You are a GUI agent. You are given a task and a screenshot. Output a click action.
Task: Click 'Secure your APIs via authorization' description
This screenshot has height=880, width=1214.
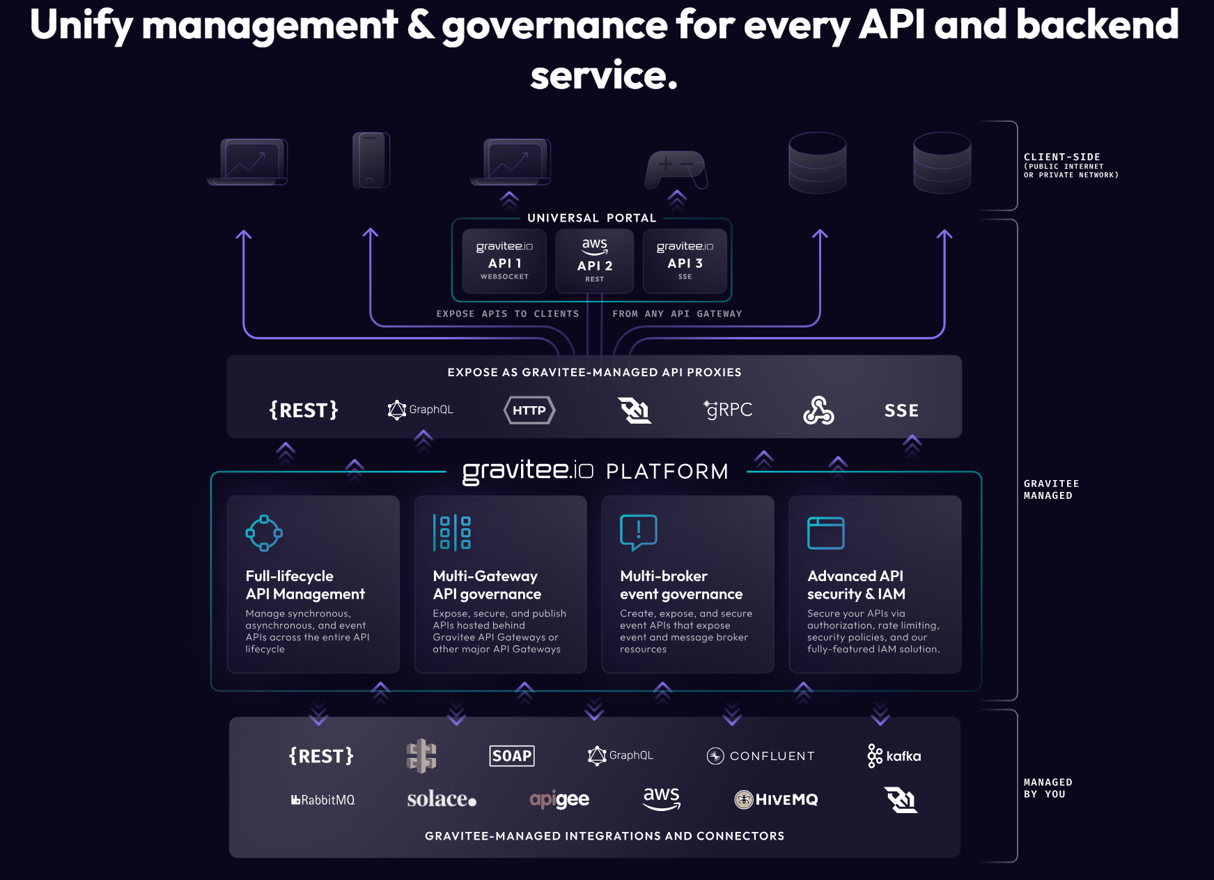873,631
